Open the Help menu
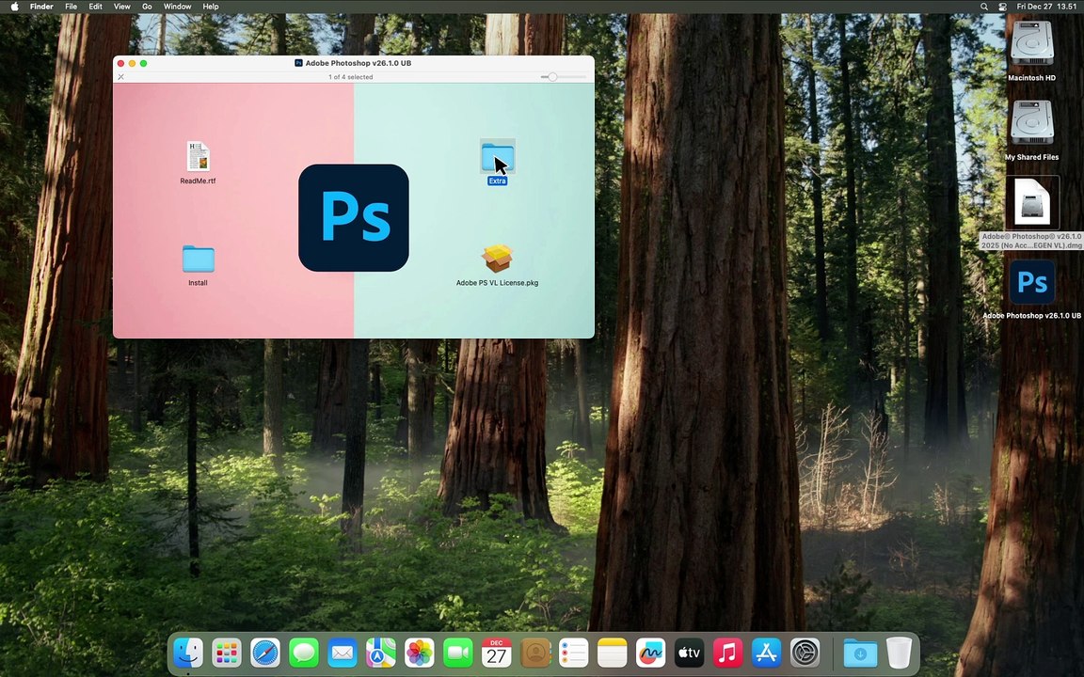 pos(210,7)
